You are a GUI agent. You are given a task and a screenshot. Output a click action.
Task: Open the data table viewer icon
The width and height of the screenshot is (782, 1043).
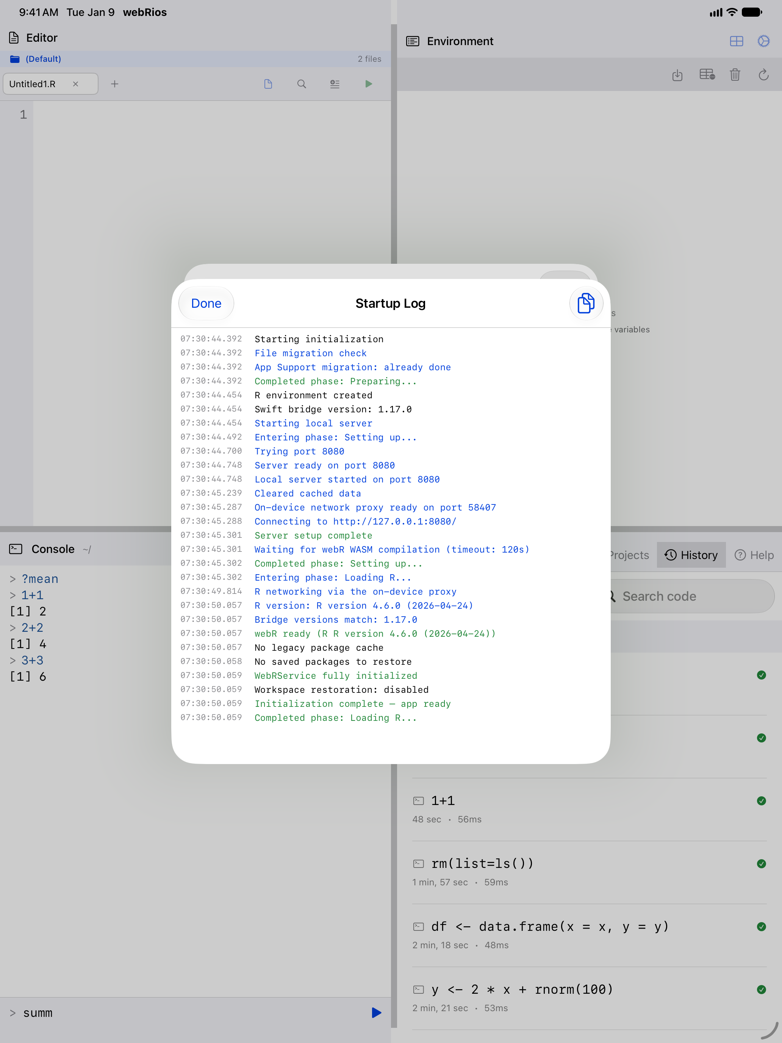pos(707,75)
